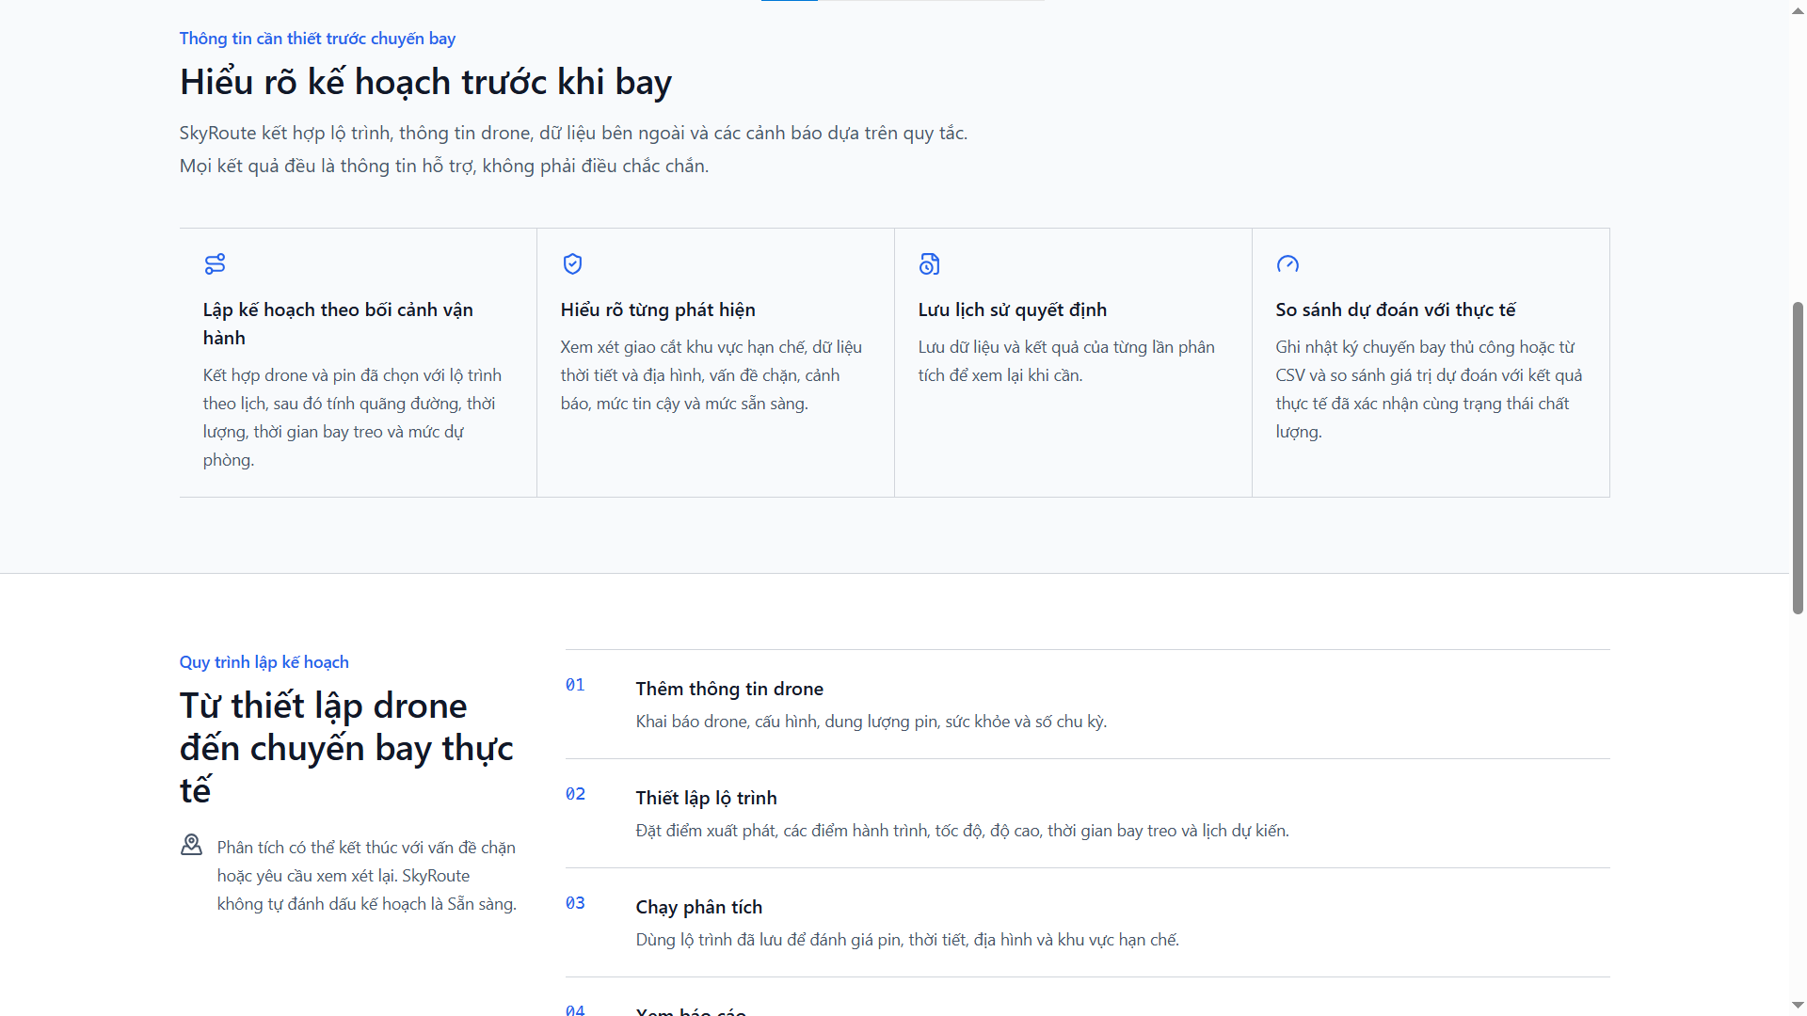The width and height of the screenshot is (1807, 1016).
Task: Select step 02 'Thiết lập lộ trình'
Action: tap(1087, 814)
